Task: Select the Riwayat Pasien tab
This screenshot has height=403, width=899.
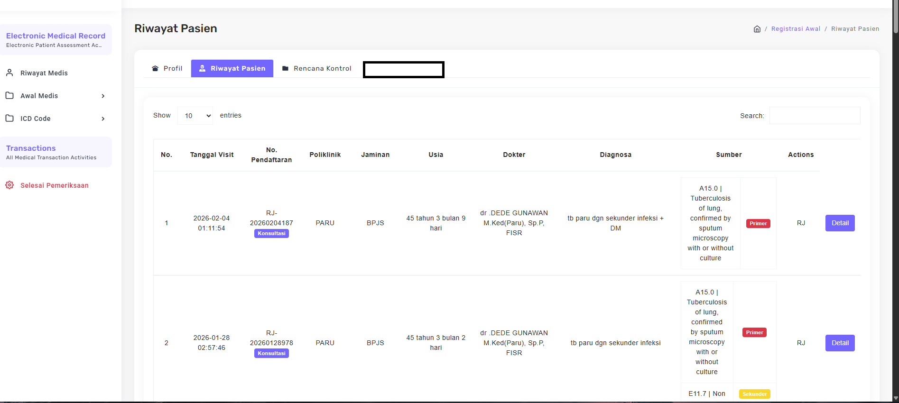Action: (x=232, y=68)
